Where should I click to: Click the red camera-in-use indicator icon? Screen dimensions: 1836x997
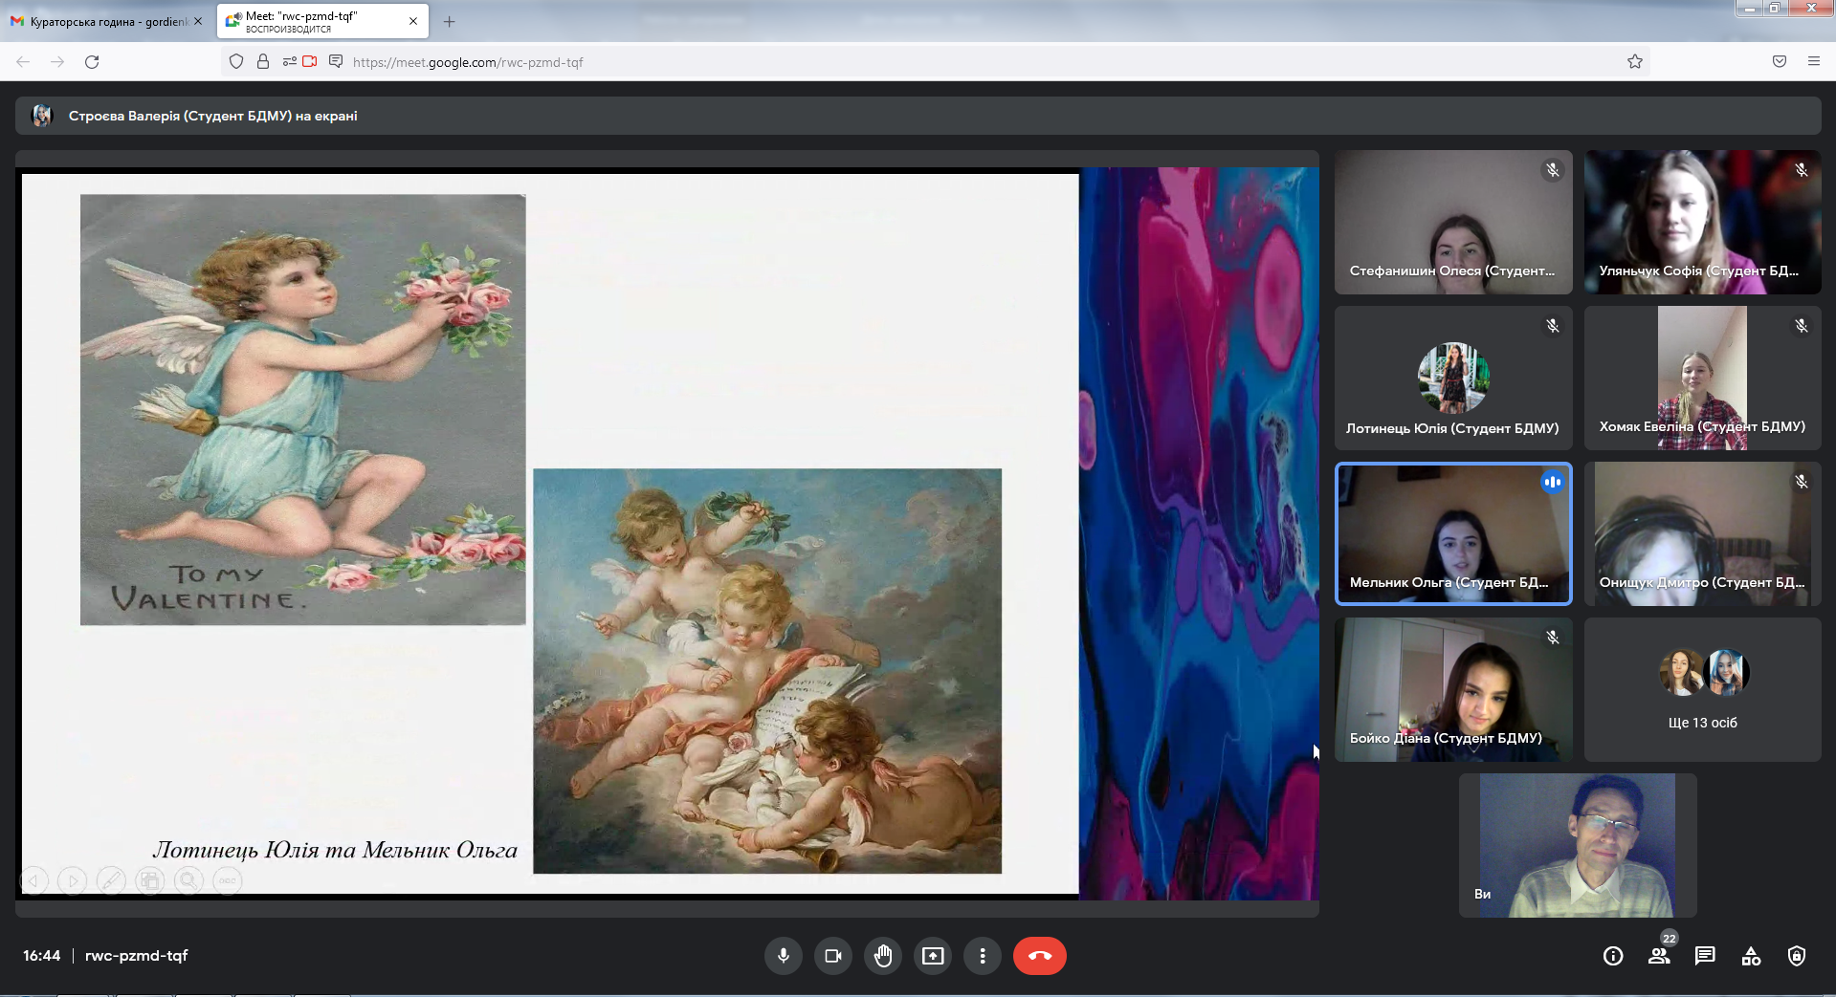[x=310, y=62]
